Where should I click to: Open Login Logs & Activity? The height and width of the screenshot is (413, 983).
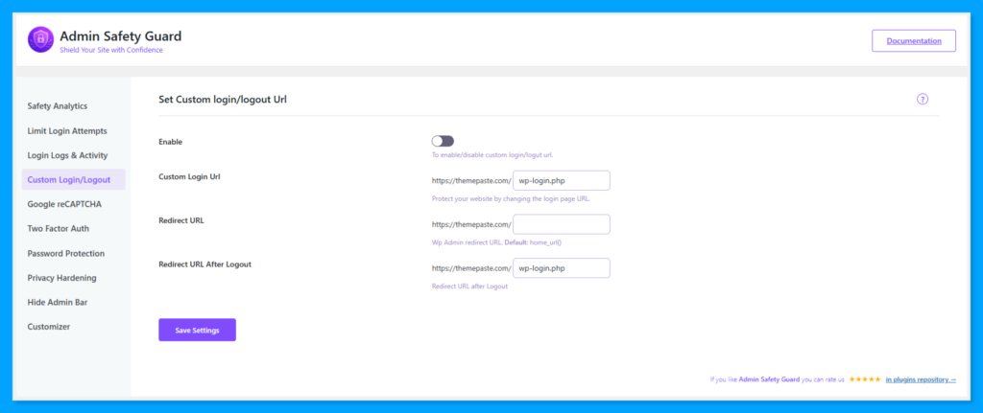coord(68,155)
